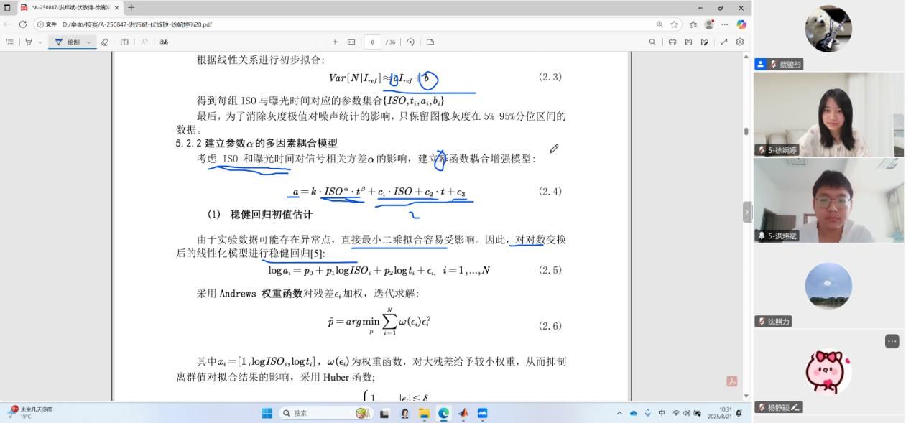
Task: Click the rotate page icon
Action: coord(410,42)
